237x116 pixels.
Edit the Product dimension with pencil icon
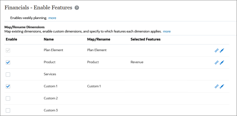click(222, 62)
